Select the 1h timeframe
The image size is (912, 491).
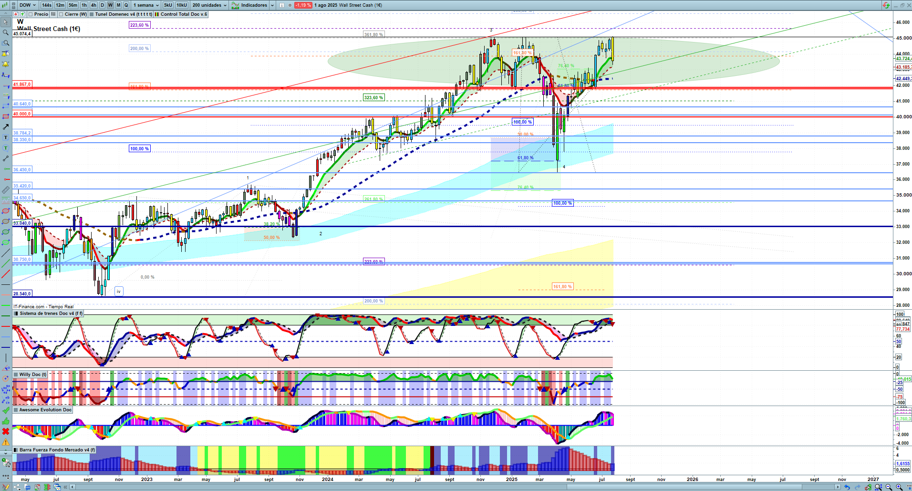pyautogui.click(x=84, y=5)
